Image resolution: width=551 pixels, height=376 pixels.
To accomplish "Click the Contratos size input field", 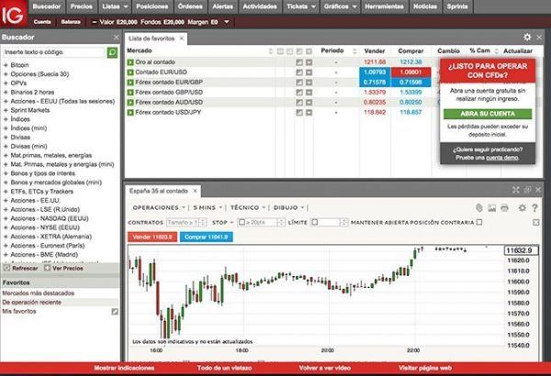I will [183, 222].
